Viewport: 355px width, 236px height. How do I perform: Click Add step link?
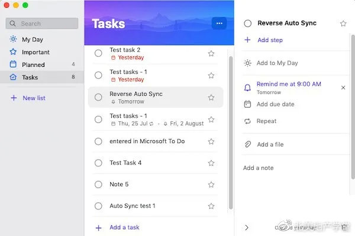coord(270,40)
